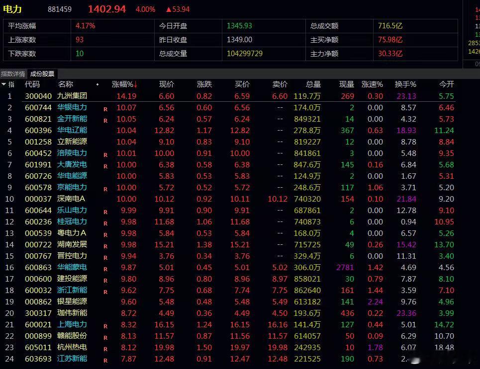The image size is (480, 369).
Task: Click 总成交量 value 104299729
Action: pyautogui.click(x=245, y=54)
